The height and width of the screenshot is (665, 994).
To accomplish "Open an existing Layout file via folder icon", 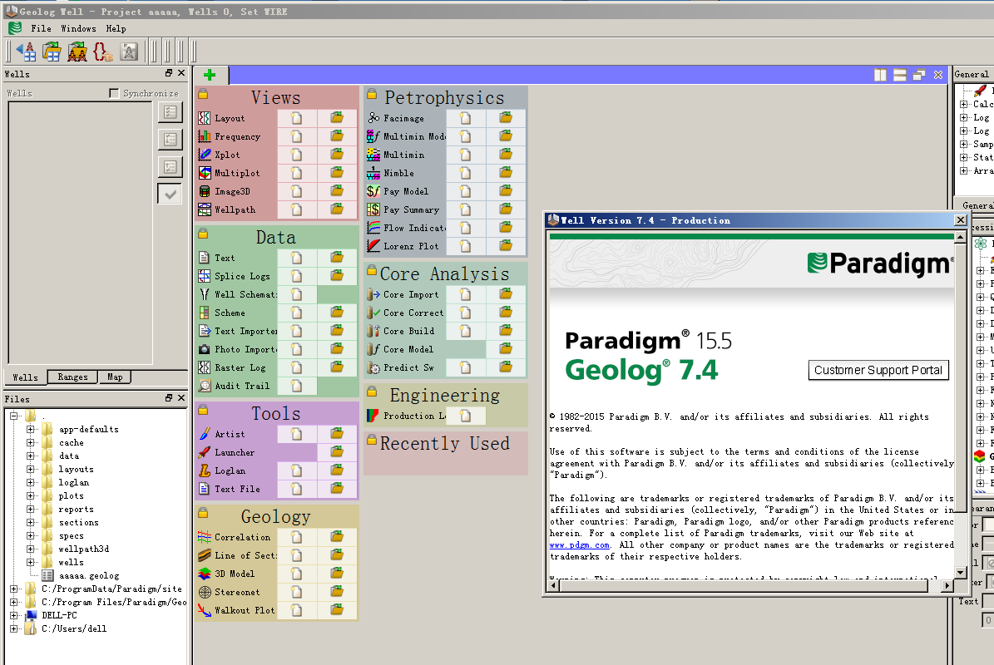I will coord(337,118).
